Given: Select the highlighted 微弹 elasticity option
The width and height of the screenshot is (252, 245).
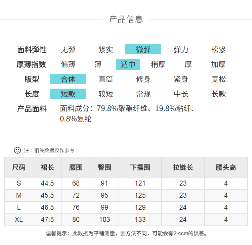Looking at the screenshot, I should click(143, 50).
